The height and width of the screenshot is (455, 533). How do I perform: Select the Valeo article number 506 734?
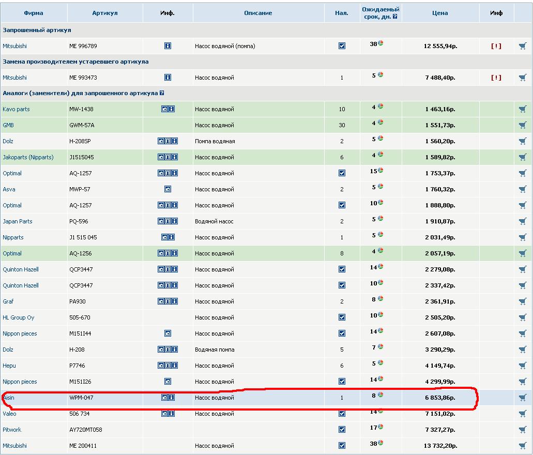[x=80, y=414]
